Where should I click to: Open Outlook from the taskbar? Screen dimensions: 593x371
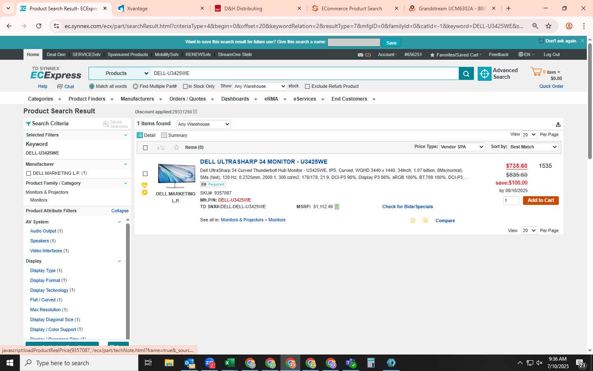tap(189, 363)
